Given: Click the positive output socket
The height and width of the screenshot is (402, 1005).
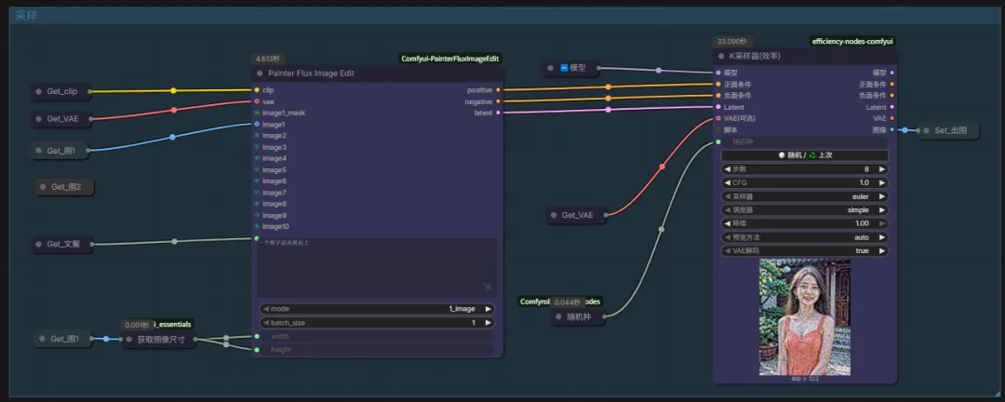Looking at the screenshot, I should pos(499,90).
